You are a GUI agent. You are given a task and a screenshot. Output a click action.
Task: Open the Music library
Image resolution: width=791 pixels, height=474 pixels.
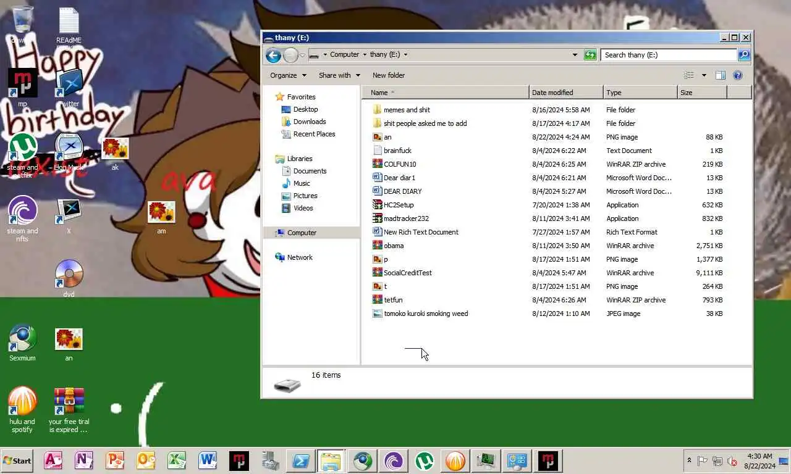tap(302, 183)
